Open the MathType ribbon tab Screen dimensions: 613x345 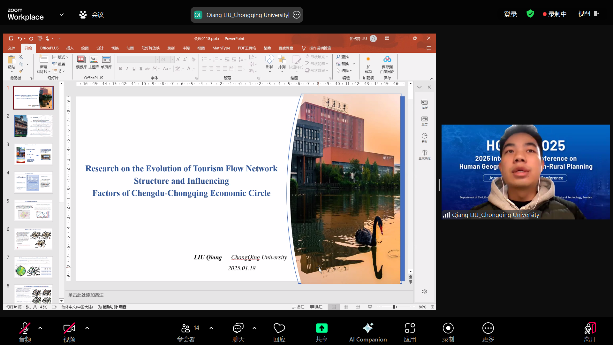tap(221, 48)
